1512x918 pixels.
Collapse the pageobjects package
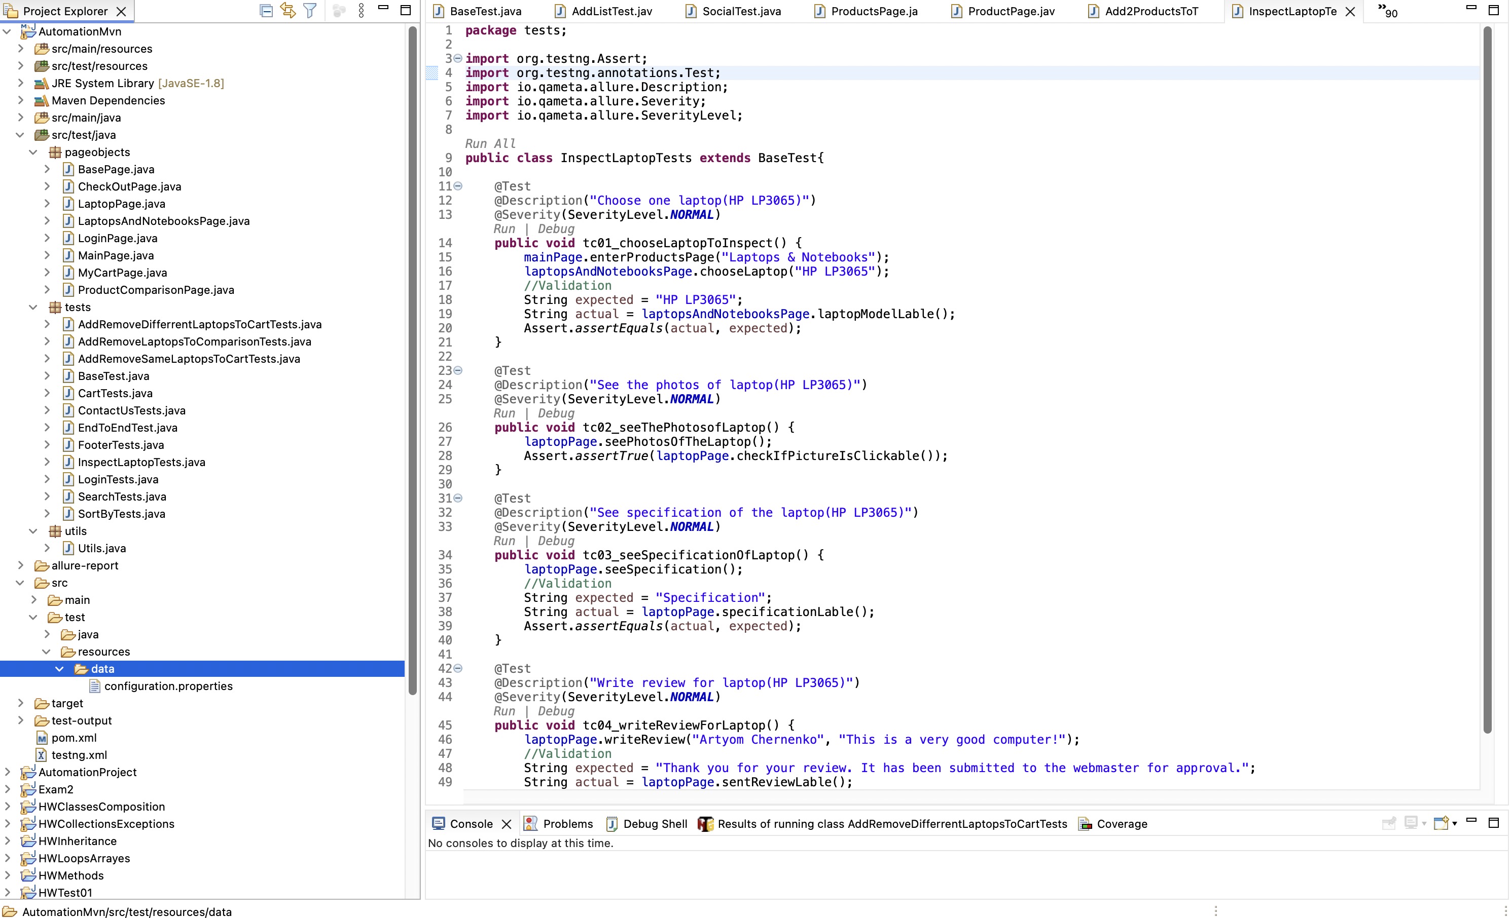click(x=33, y=152)
